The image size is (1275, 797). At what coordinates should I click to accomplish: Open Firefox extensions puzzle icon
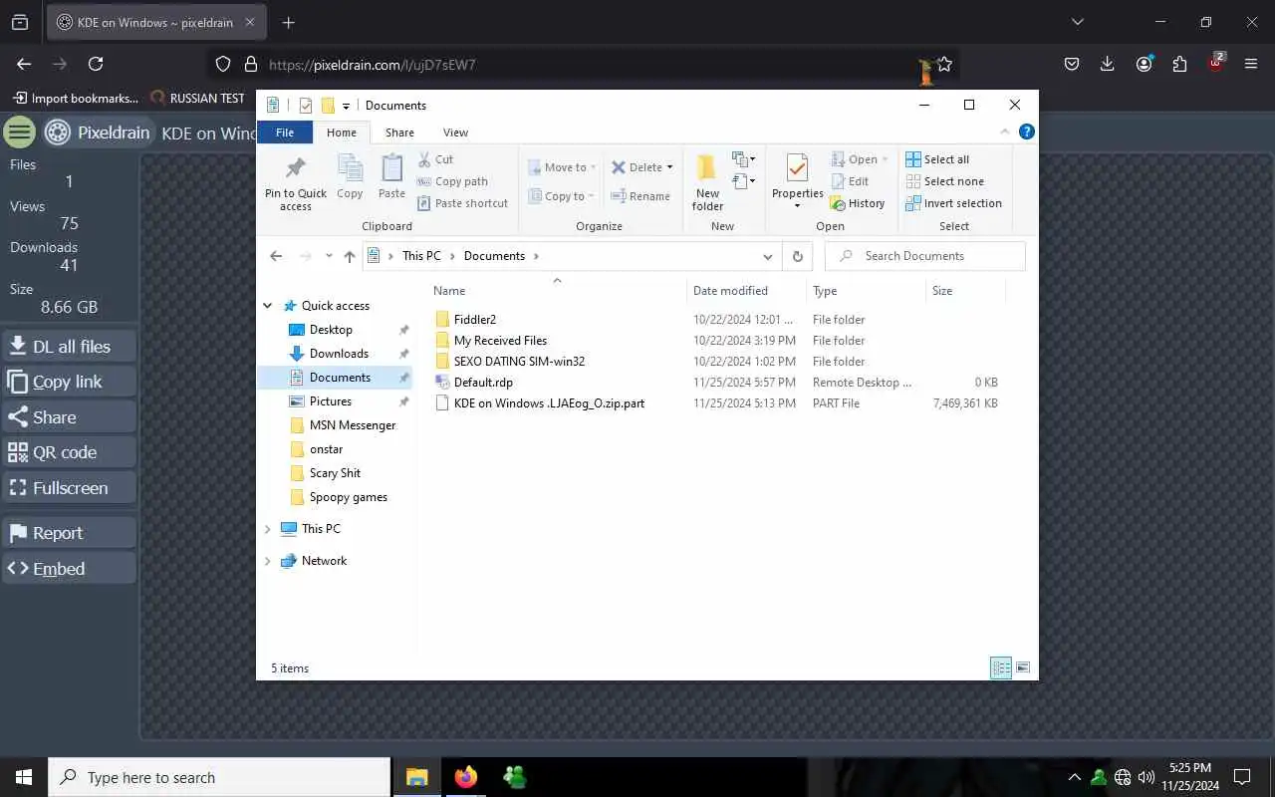pos(1180,64)
